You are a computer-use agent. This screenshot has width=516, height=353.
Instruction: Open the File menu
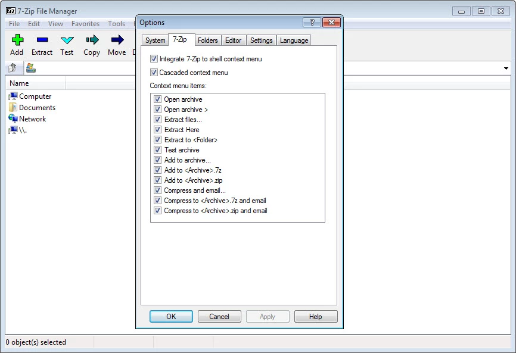pos(14,24)
